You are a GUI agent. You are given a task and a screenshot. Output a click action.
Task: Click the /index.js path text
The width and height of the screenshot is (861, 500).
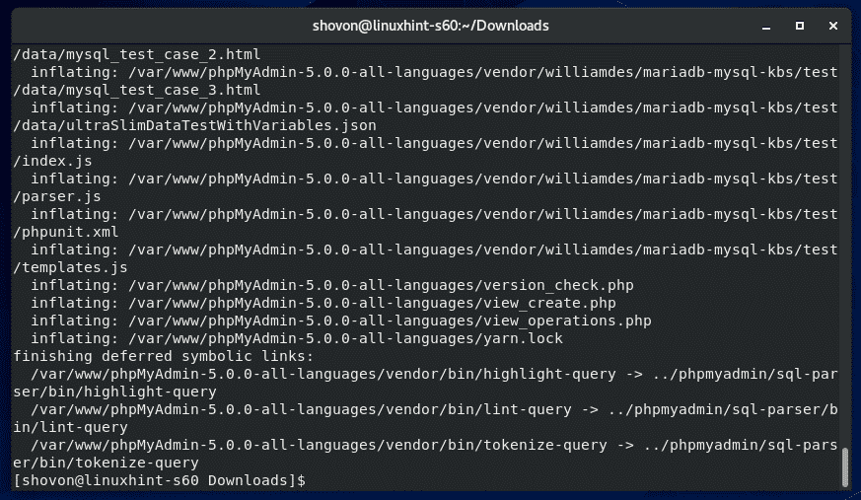click(x=53, y=161)
